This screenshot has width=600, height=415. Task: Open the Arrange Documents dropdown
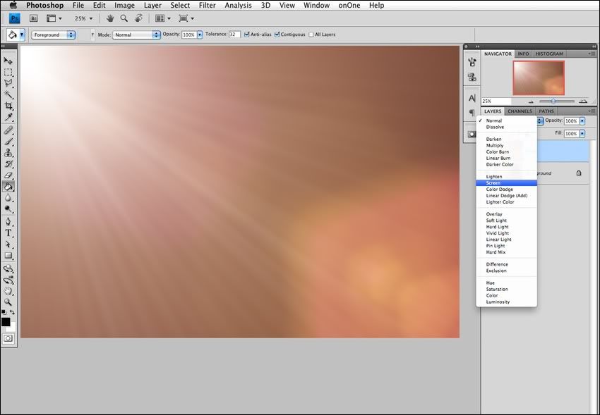[x=163, y=18]
